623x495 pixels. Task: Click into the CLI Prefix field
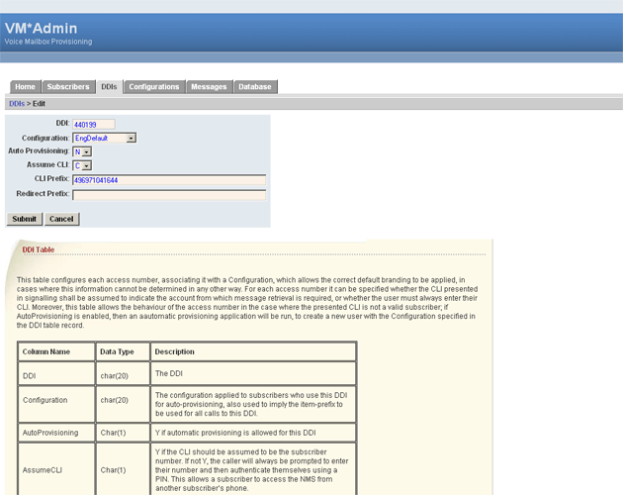click(168, 180)
